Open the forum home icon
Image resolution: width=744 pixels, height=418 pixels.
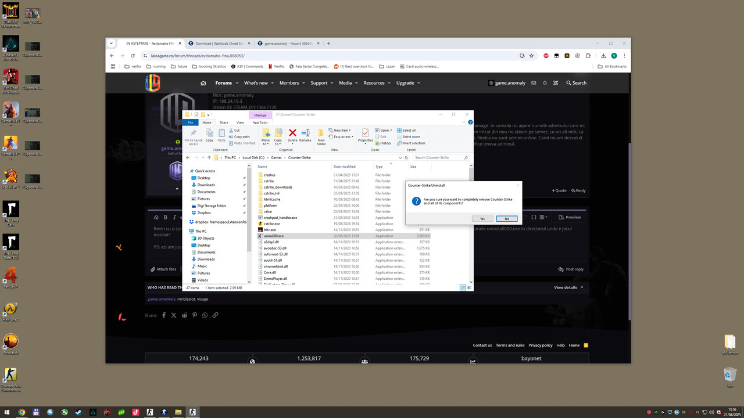203,83
